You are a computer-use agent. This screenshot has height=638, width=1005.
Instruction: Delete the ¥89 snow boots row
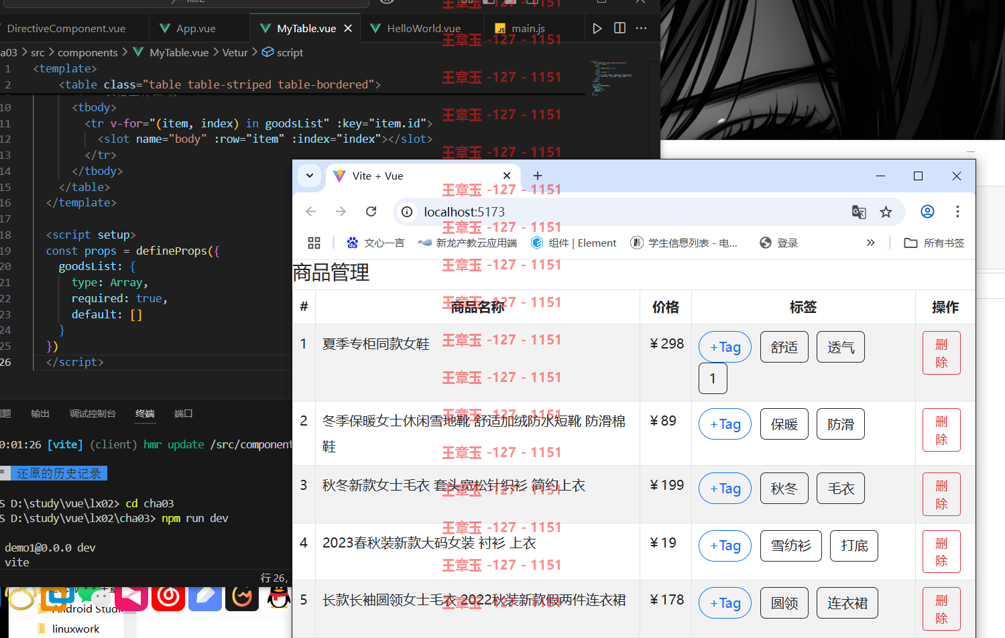941,430
